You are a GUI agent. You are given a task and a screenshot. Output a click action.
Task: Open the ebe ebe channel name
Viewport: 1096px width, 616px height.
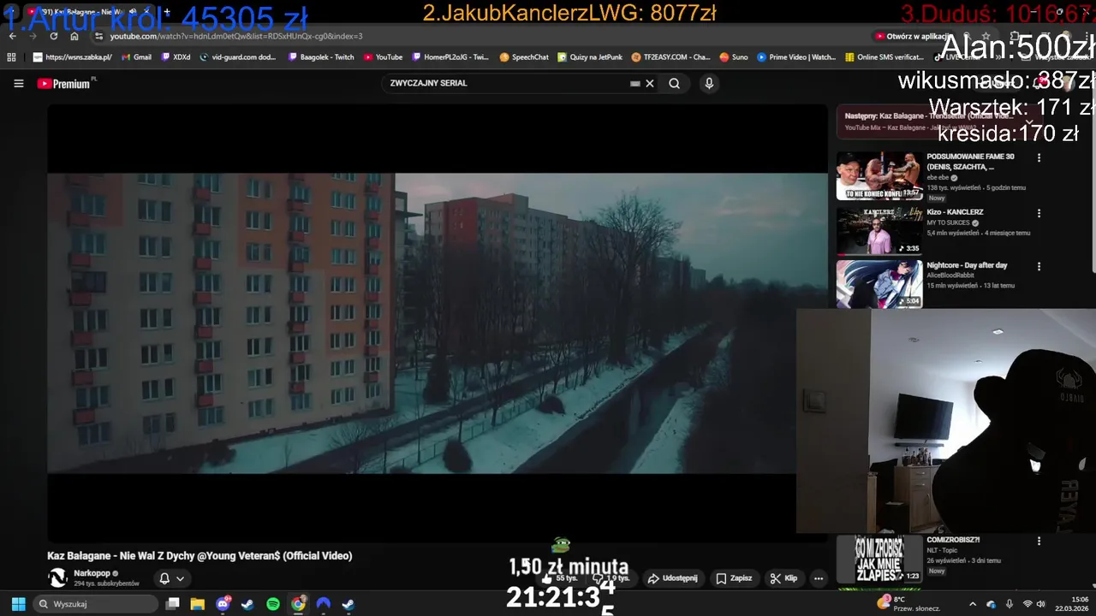click(x=938, y=177)
